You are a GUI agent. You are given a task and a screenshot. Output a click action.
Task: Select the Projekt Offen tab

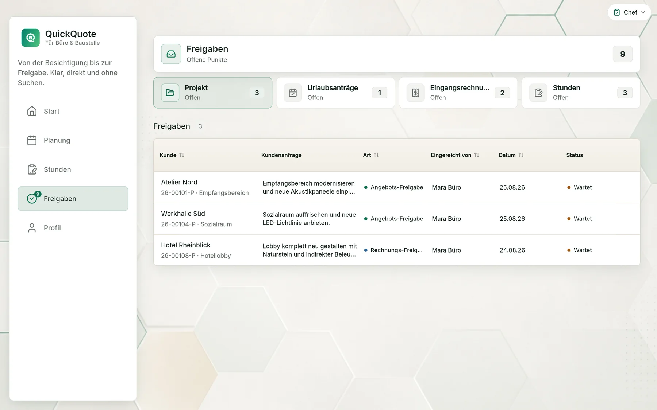coord(213,93)
